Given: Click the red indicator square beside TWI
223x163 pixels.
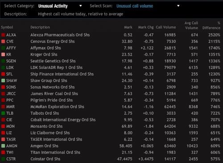Looking at the screenshot, I should pyautogui.click(x=3, y=152).
